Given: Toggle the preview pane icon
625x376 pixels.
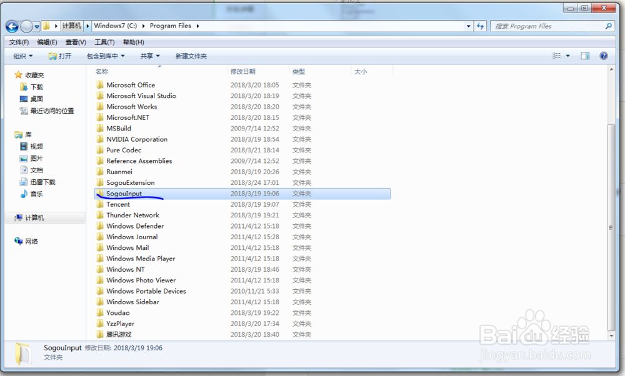Looking at the screenshot, I should pos(585,56).
